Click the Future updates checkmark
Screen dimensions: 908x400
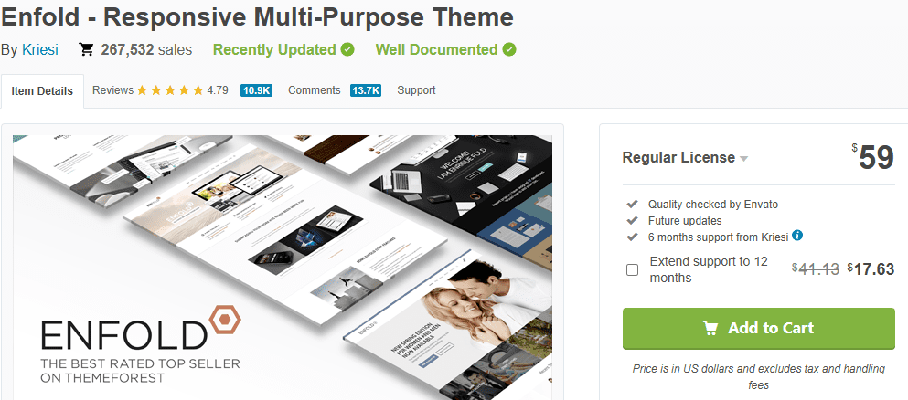[x=633, y=220]
